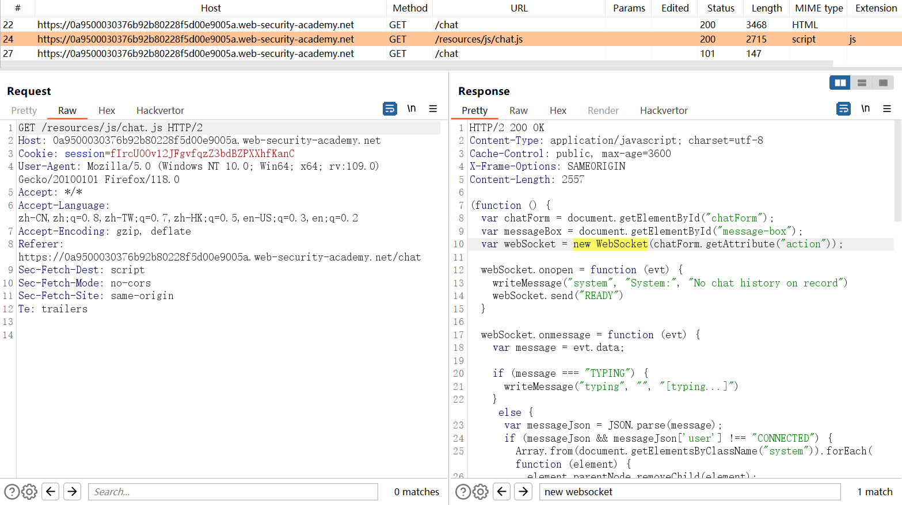Open the Response panel options menu

point(886,109)
